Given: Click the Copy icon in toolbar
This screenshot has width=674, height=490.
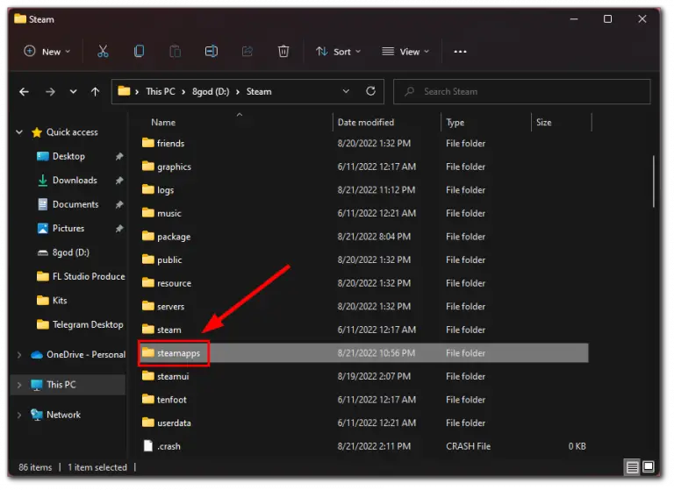Looking at the screenshot, I should (139, 52).
